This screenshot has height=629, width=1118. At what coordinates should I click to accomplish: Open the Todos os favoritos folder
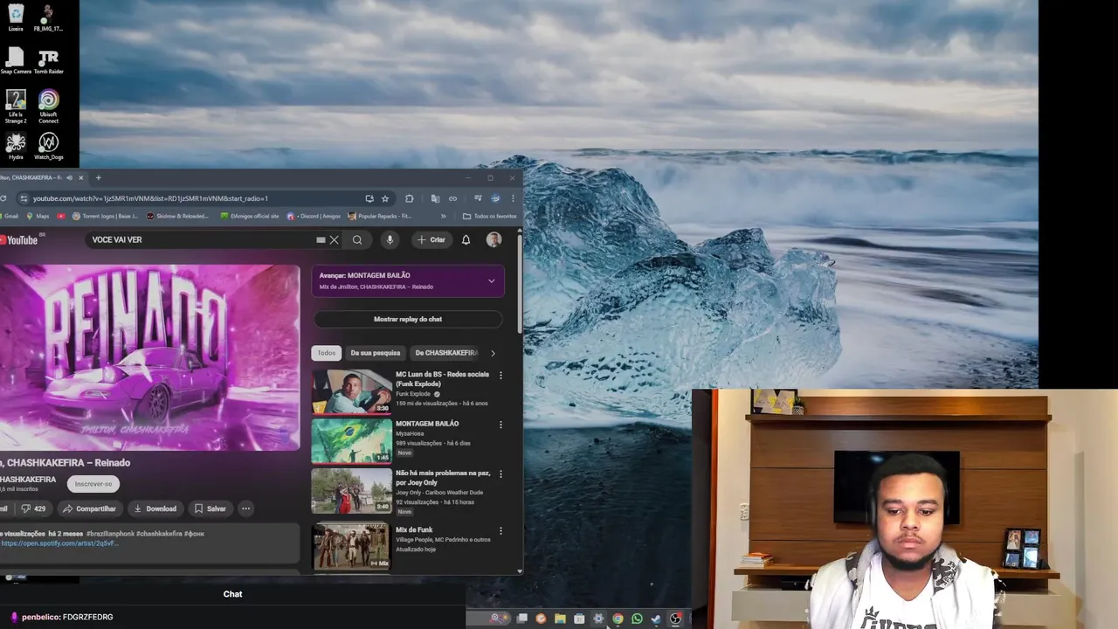coord(490,216)
